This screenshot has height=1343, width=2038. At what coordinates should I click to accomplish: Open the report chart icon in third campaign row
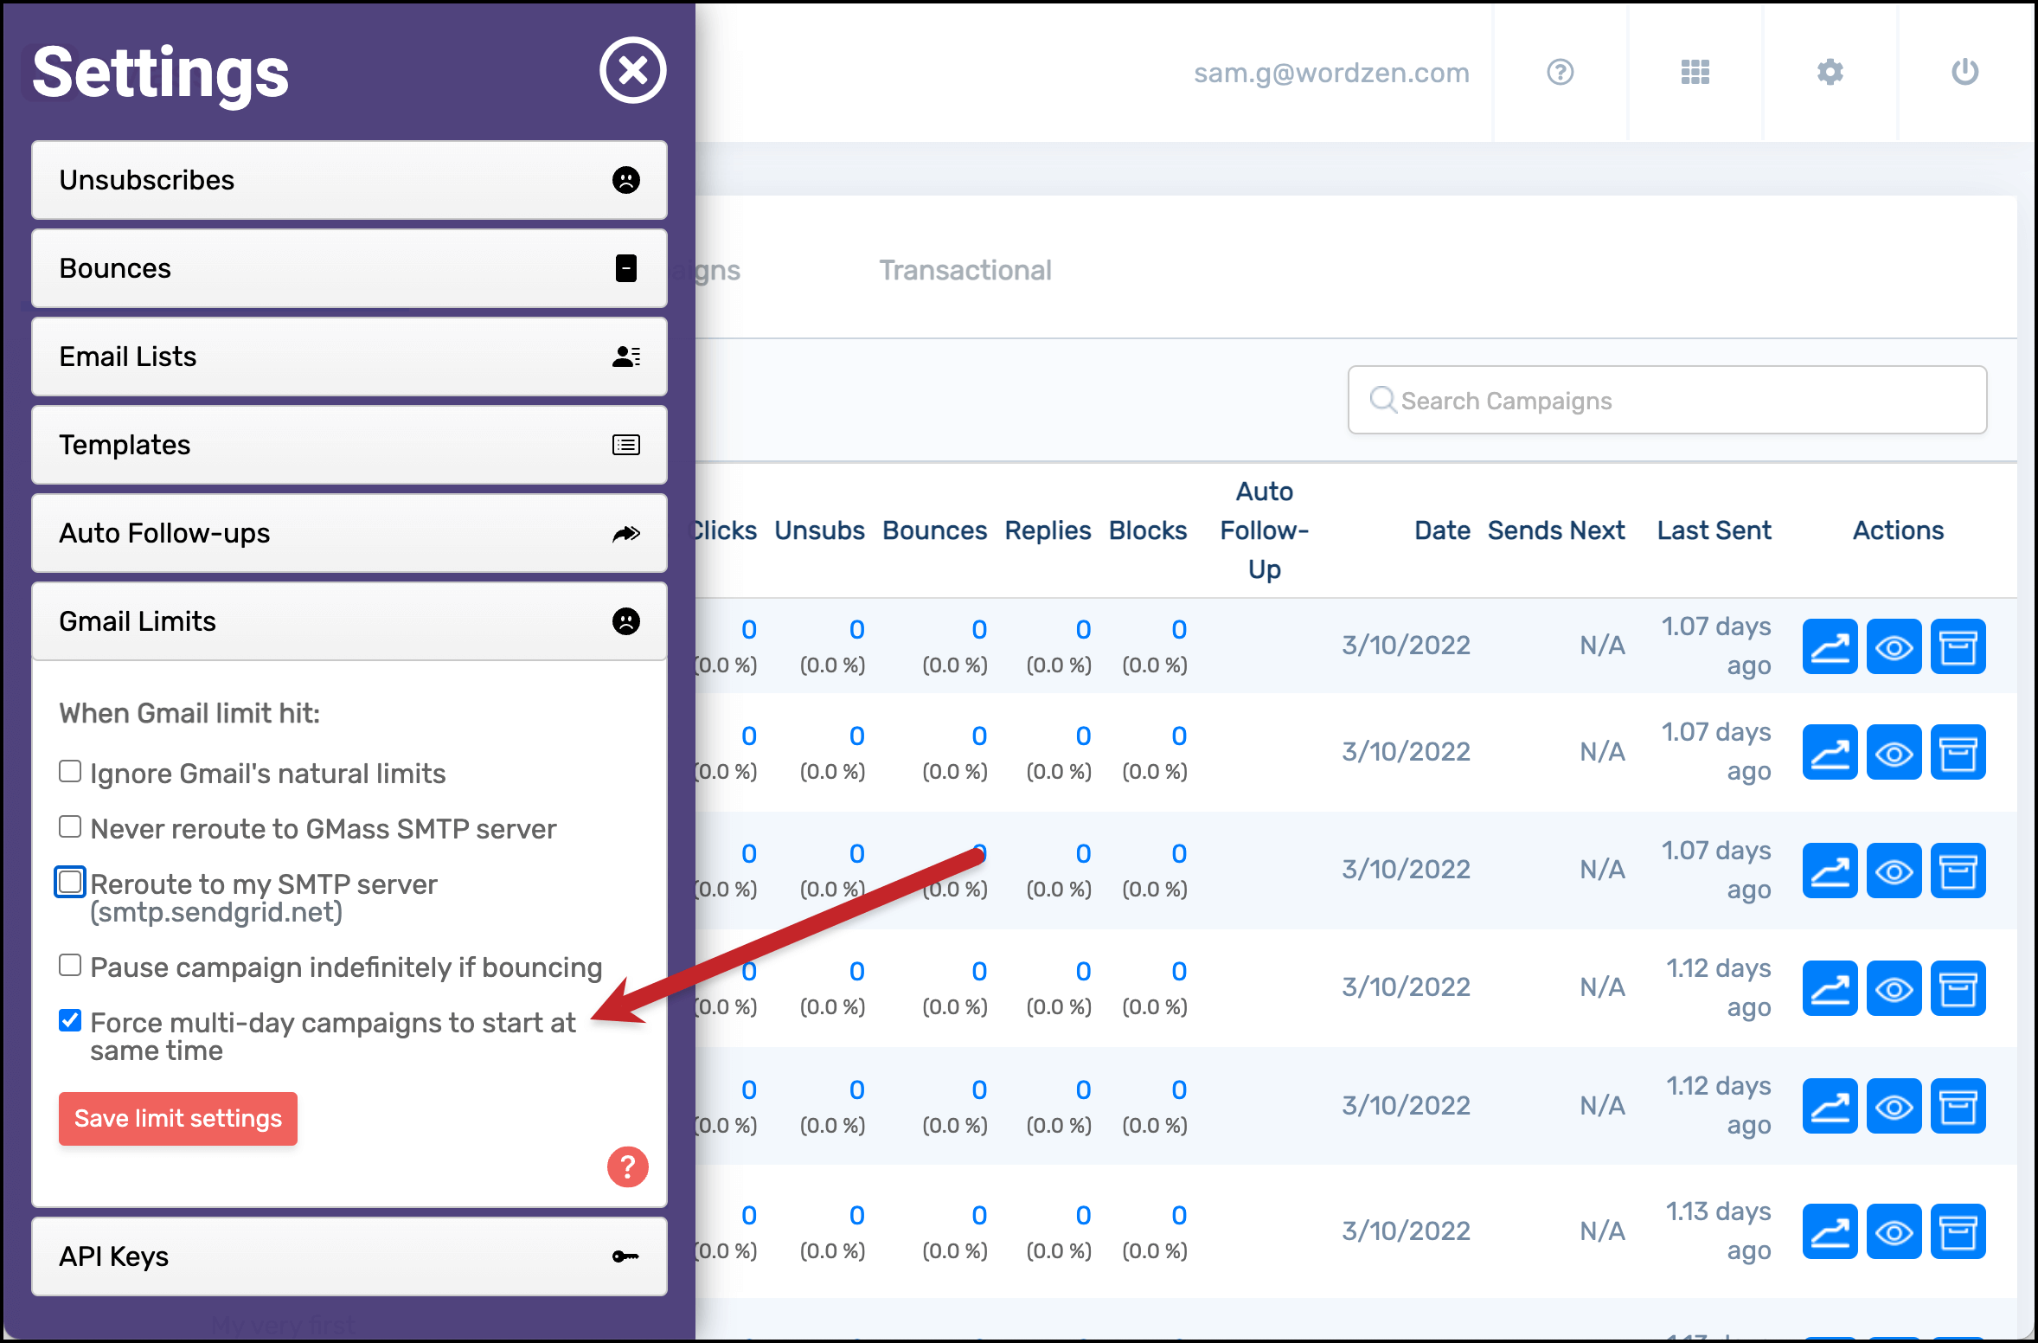pyautogui.click(x=1830, y=871)
